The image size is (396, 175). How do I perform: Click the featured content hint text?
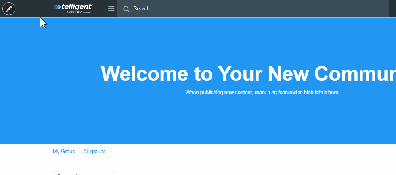[262, 93]
